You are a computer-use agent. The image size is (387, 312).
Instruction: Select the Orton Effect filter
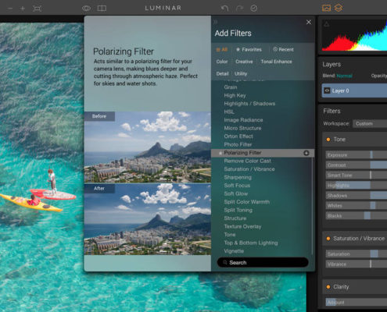[x=238, y=136]
